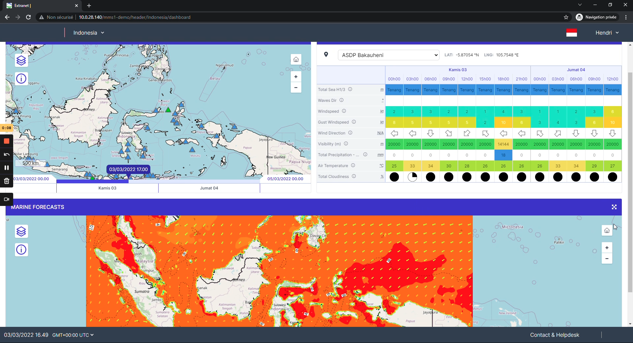Screen dimensions: 633x343
Task: Open layers panel on top map
Action: [x=21, y=61]
